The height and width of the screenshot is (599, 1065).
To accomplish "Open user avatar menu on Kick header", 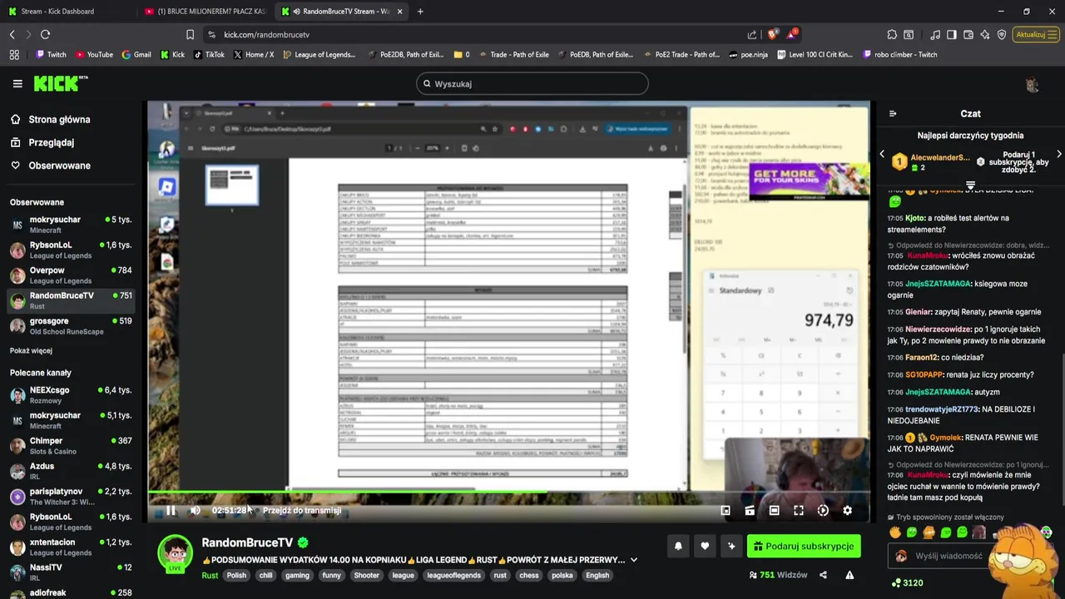I will coord(1032,84).
